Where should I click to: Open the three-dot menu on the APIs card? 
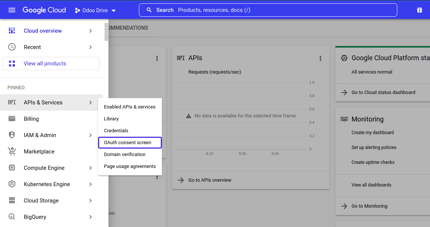click(320, 58)
